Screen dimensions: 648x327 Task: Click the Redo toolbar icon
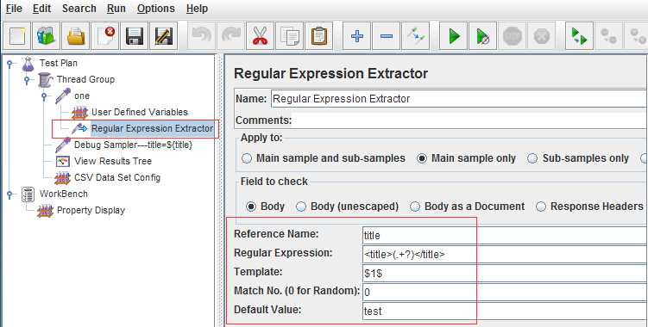pos(230,36)
